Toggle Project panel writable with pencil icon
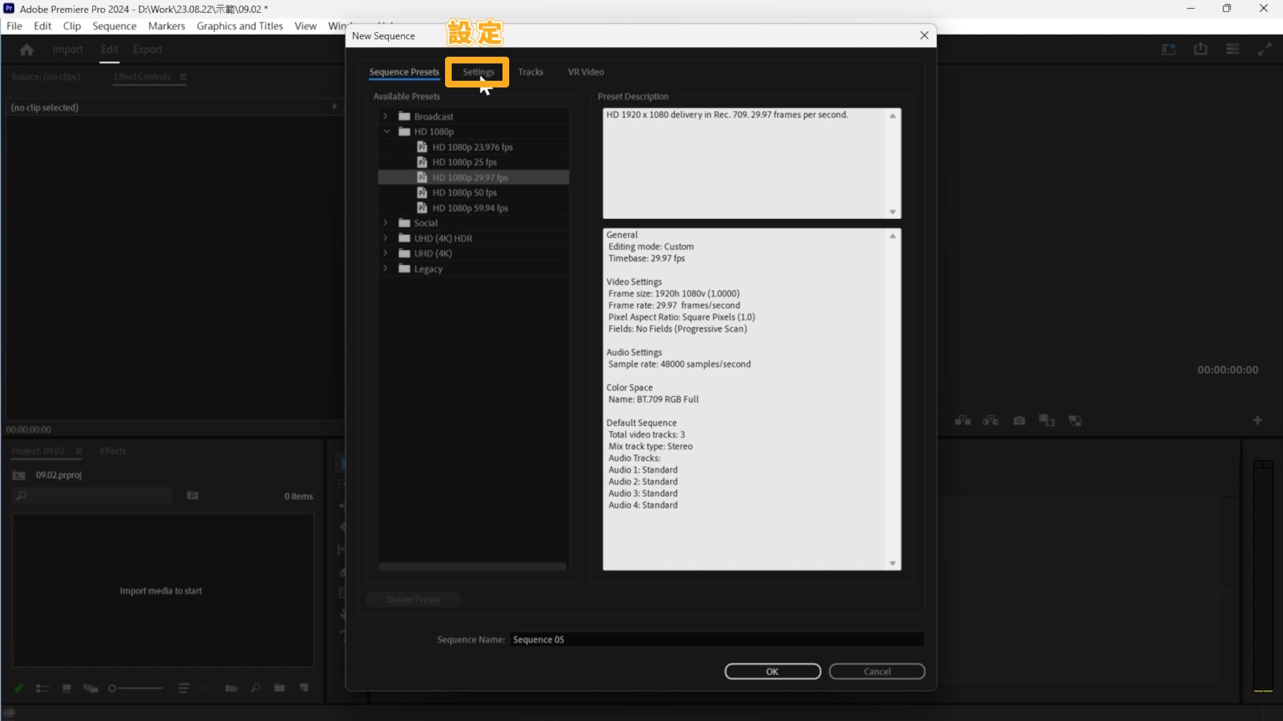 coord(18,688)
